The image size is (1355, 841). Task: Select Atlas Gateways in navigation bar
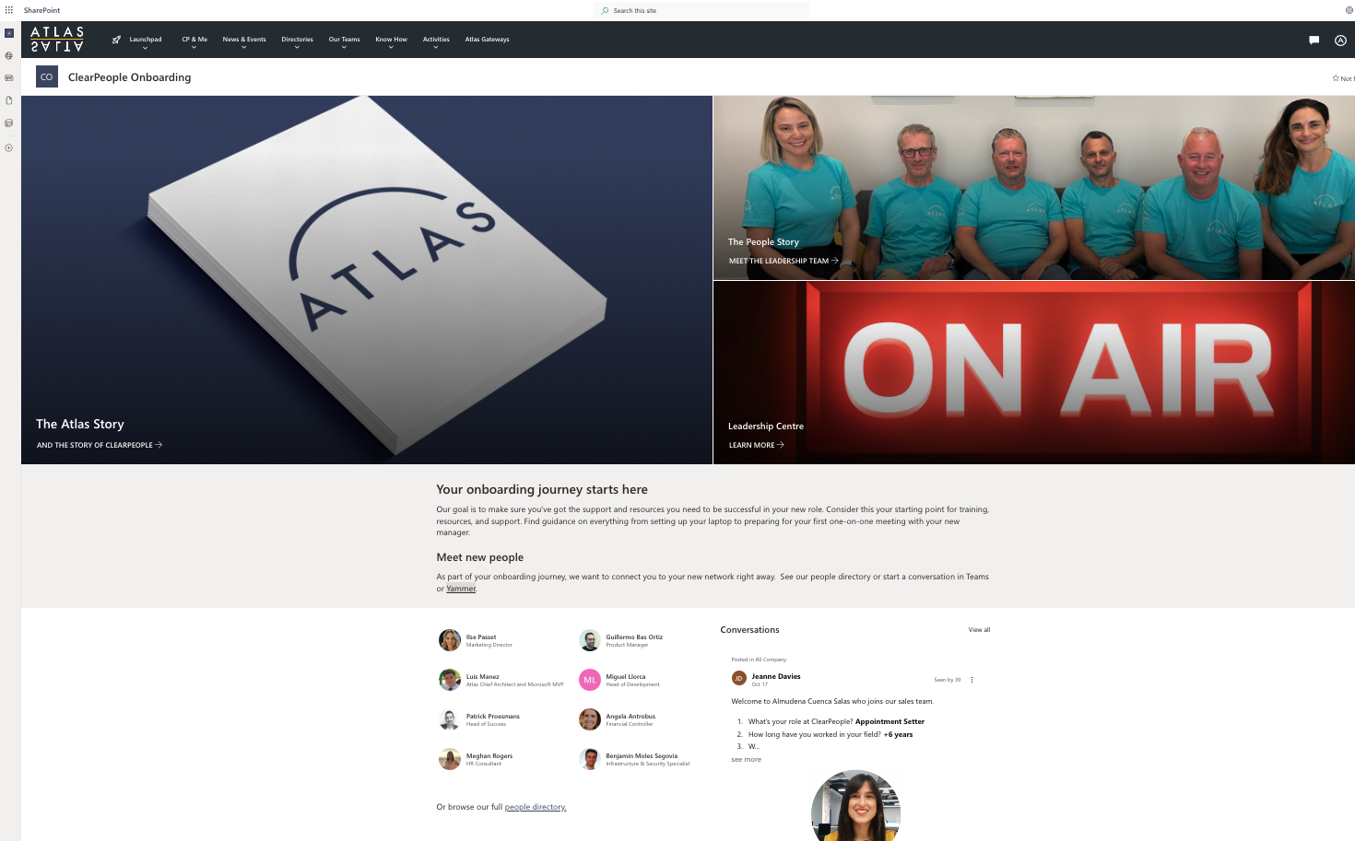(487, 40)
